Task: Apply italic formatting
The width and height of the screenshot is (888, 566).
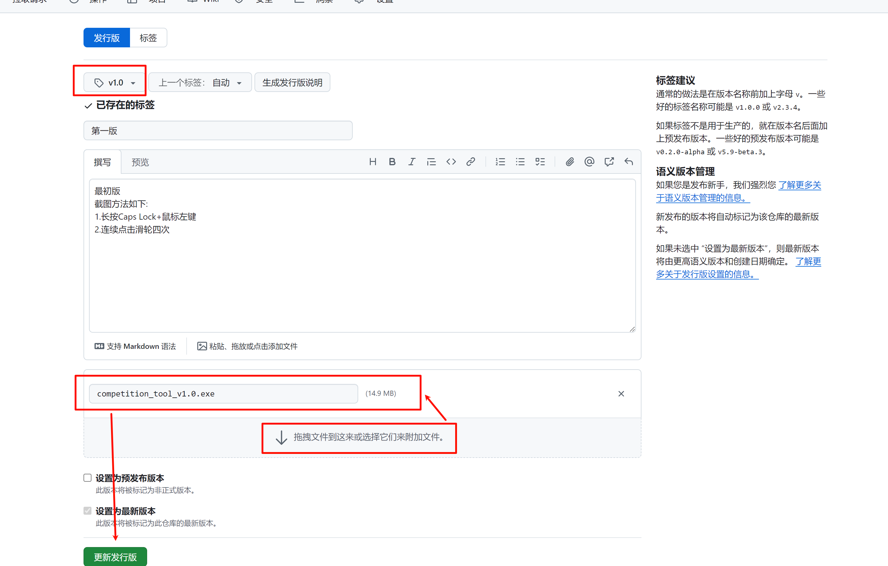Action: [412, 161]
